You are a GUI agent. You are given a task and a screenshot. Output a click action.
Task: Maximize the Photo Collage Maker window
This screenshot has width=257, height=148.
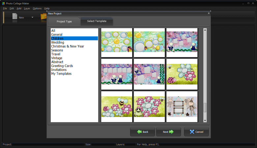[248, 3]
